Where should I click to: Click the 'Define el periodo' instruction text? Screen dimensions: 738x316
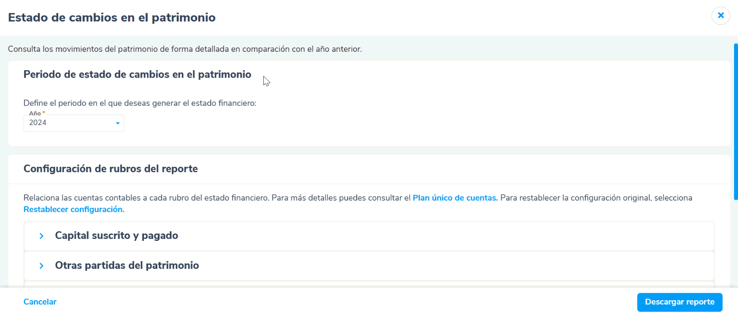pyautogui.click(x=140, y=103)
